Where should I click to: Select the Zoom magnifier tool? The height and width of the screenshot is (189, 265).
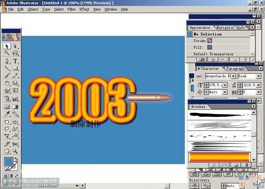tap(15, 151)
